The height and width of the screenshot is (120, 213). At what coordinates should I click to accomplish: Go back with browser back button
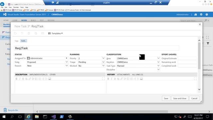click(2, 4)
